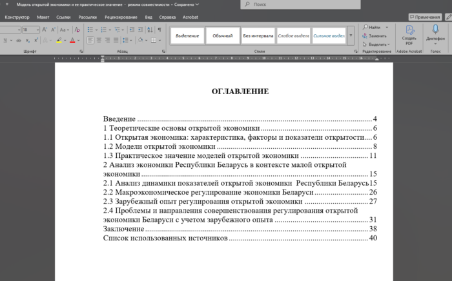Align text left
The height and width of the screenshot is (281, 452).
(90, 40)
